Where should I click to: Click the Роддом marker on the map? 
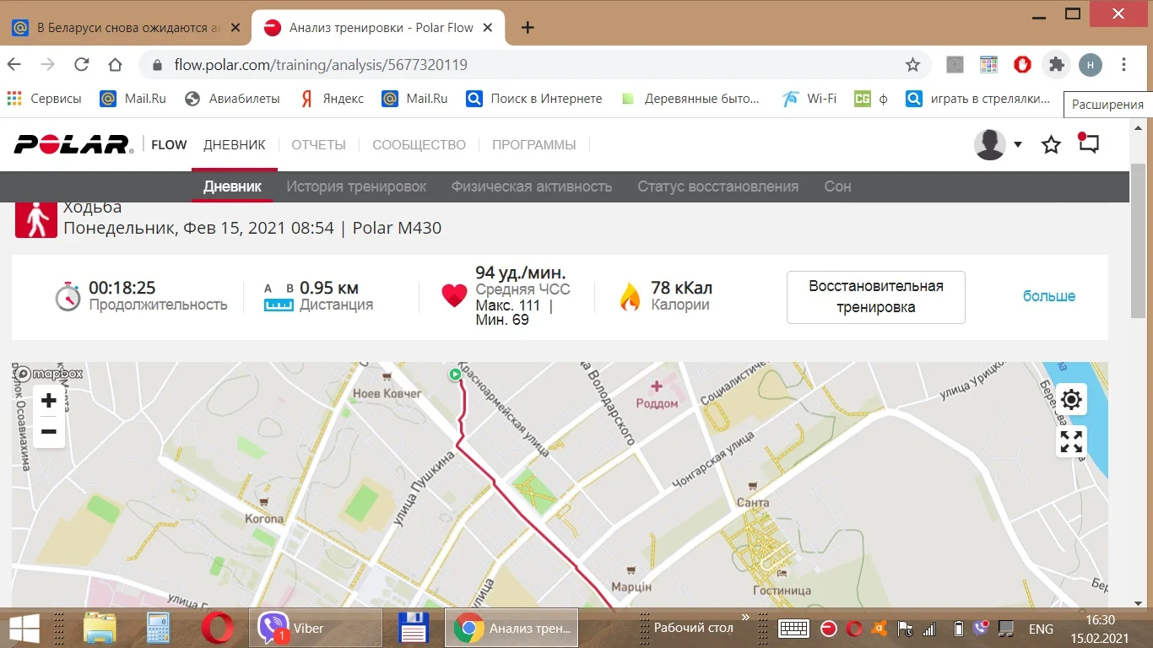click(657, 395)
